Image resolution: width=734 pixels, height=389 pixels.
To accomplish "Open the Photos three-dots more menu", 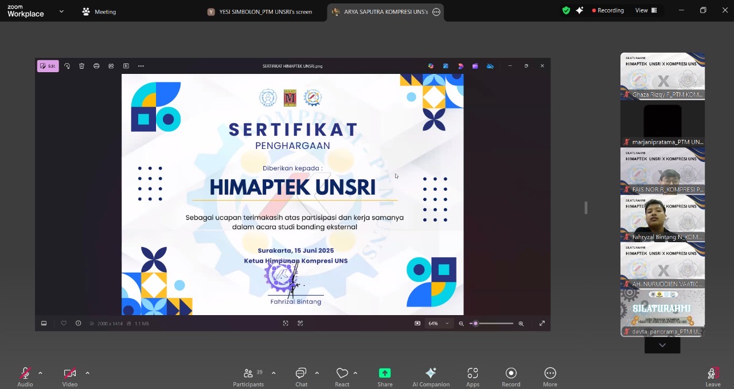I will pos(141,66).
